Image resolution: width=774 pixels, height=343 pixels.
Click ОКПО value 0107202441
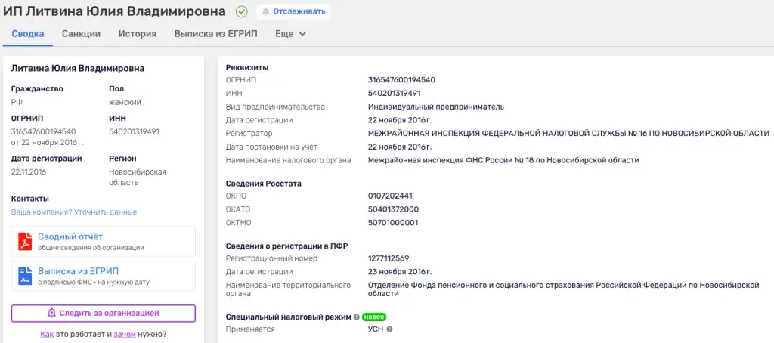pyautogui.click(x=391, y=196)
